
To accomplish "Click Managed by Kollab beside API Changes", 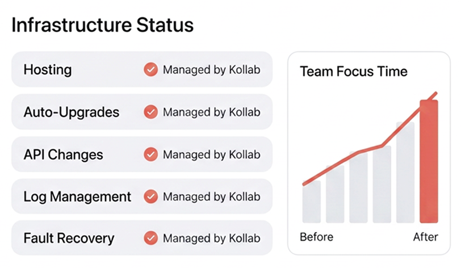I will 212,155.
